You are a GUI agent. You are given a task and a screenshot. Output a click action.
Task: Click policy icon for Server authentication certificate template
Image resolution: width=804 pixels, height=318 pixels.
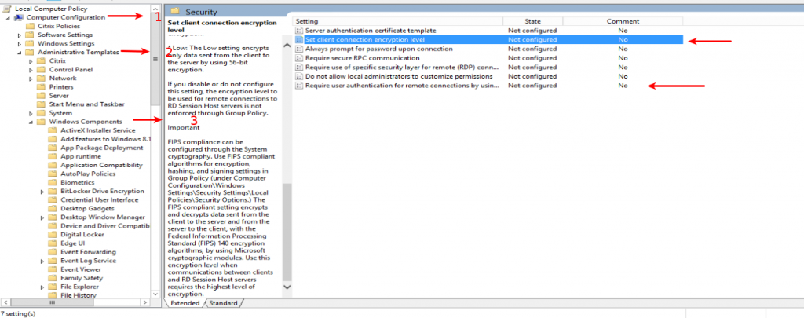pyautogui.click(x=299, y=31)
